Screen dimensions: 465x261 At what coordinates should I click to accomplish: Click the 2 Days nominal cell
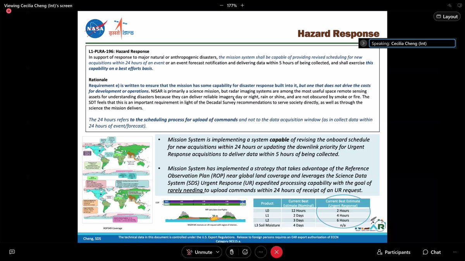[298, 215]
